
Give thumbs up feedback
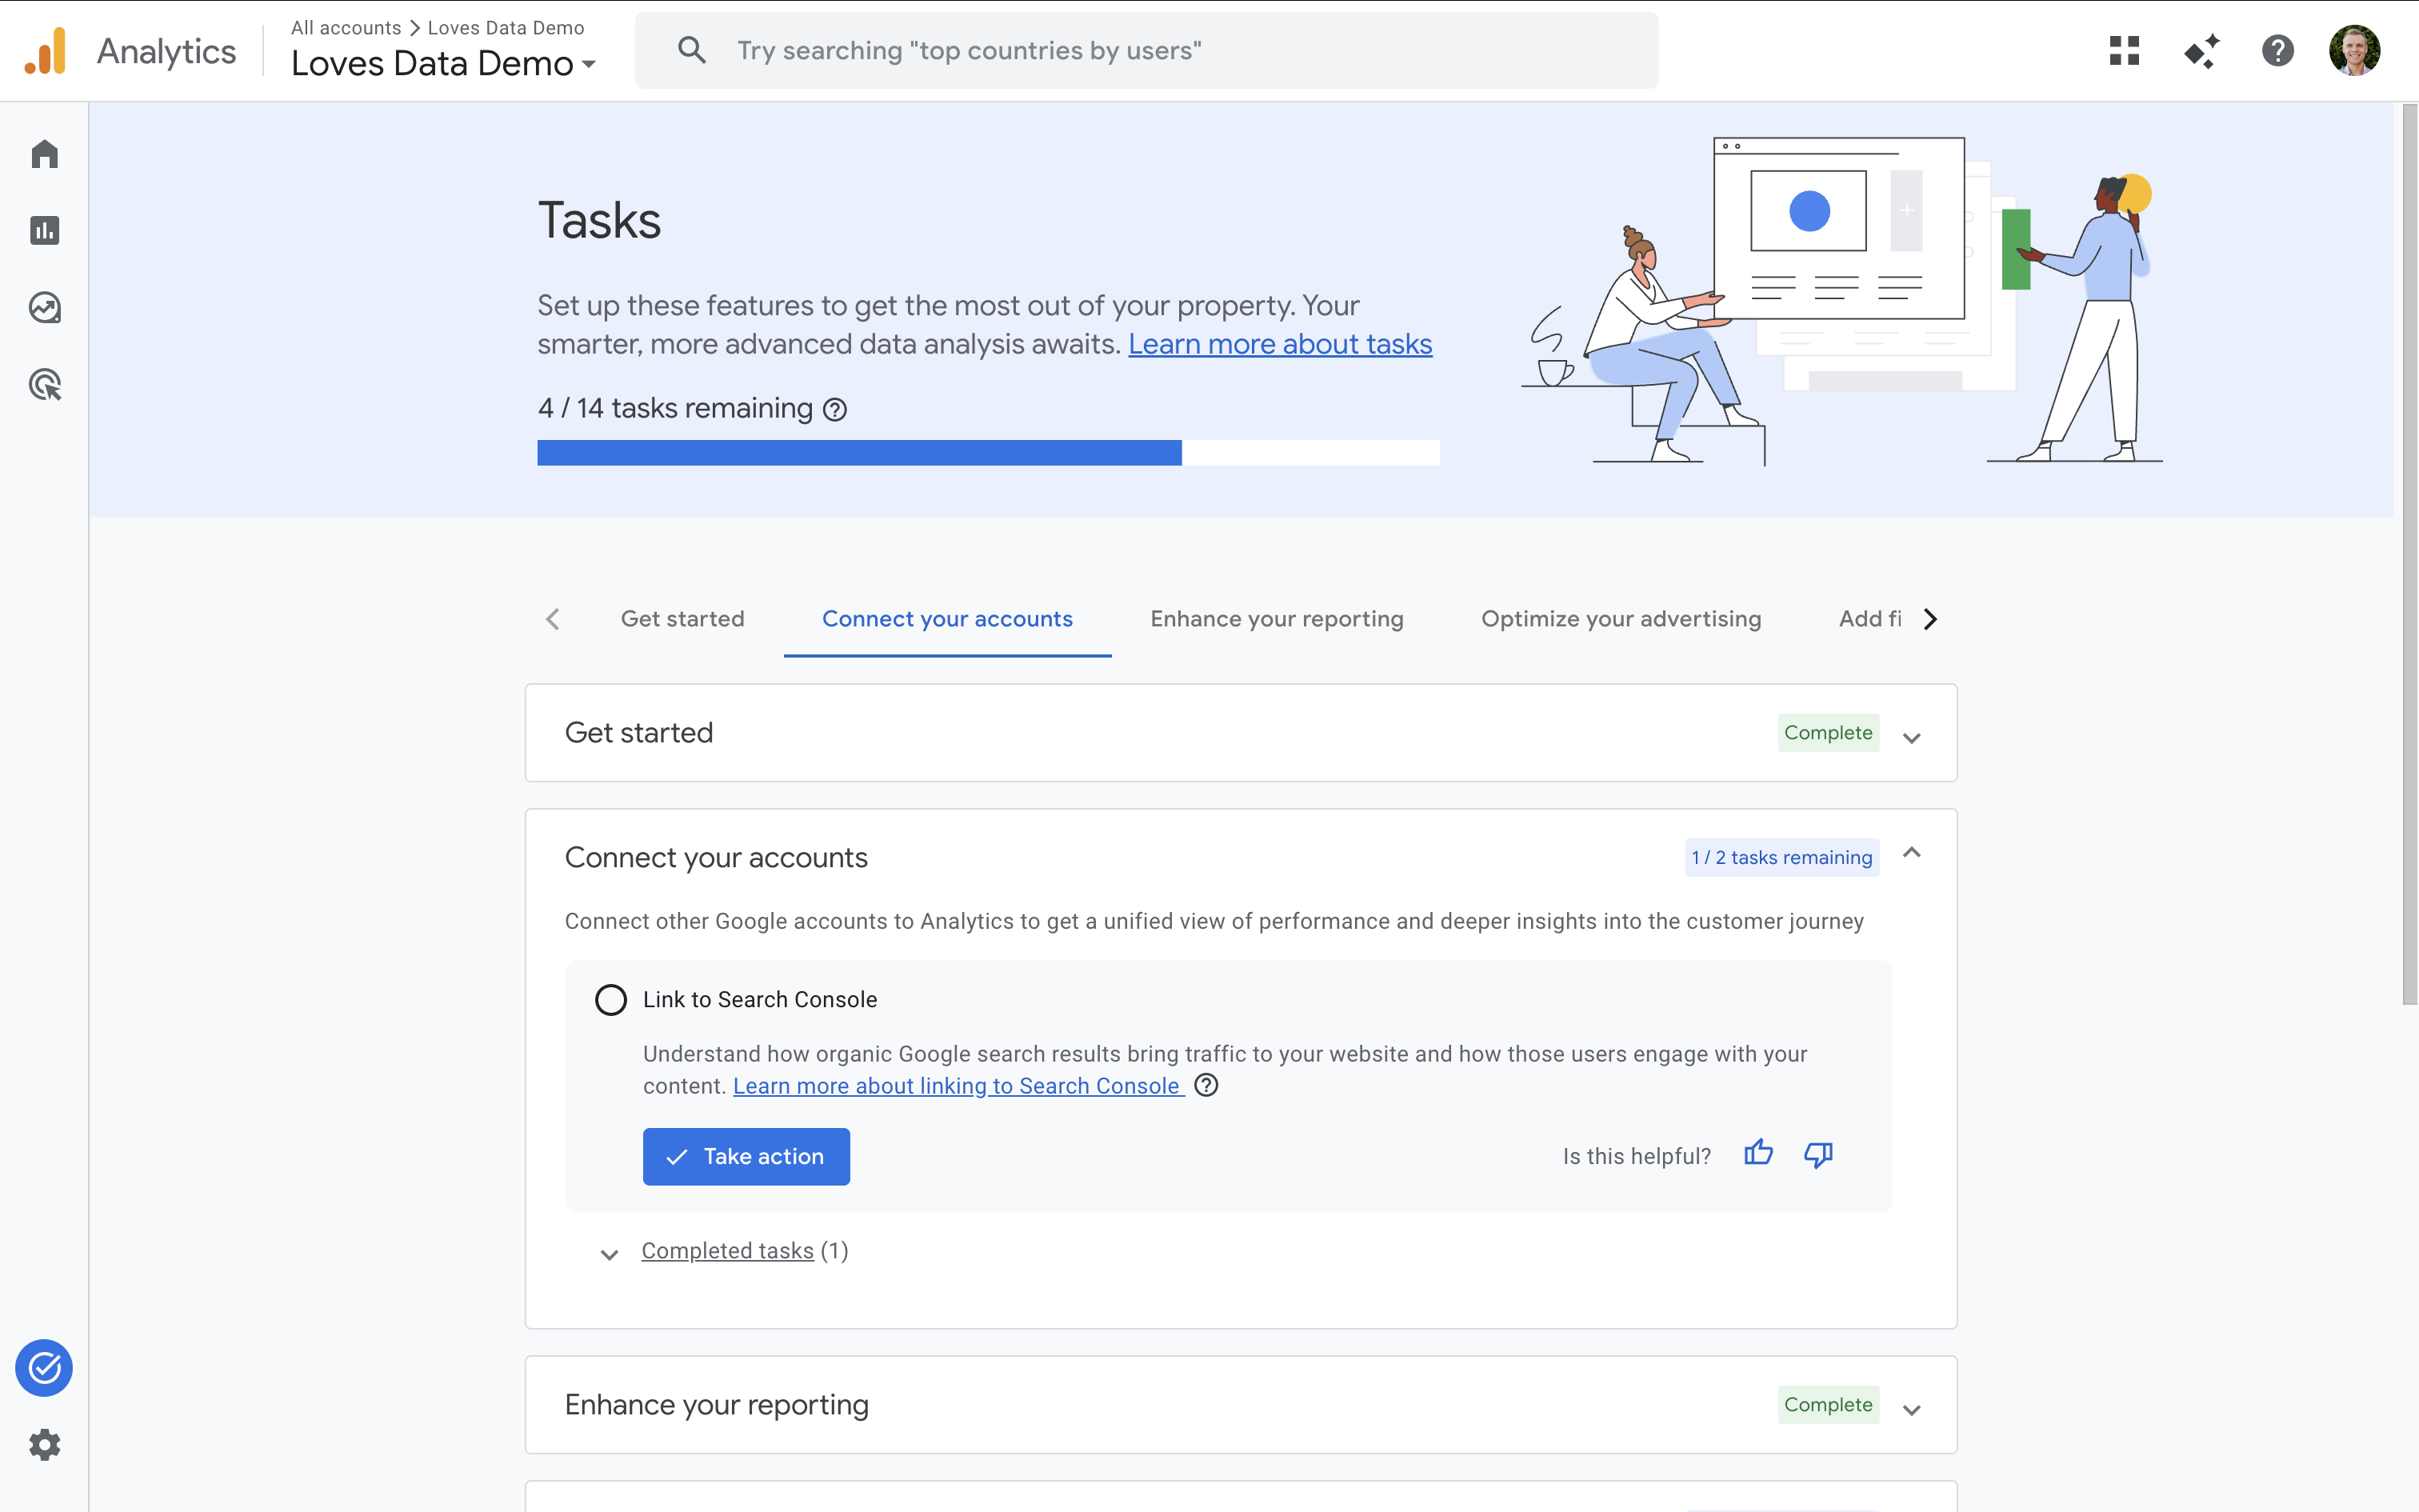[1758, 1154]
